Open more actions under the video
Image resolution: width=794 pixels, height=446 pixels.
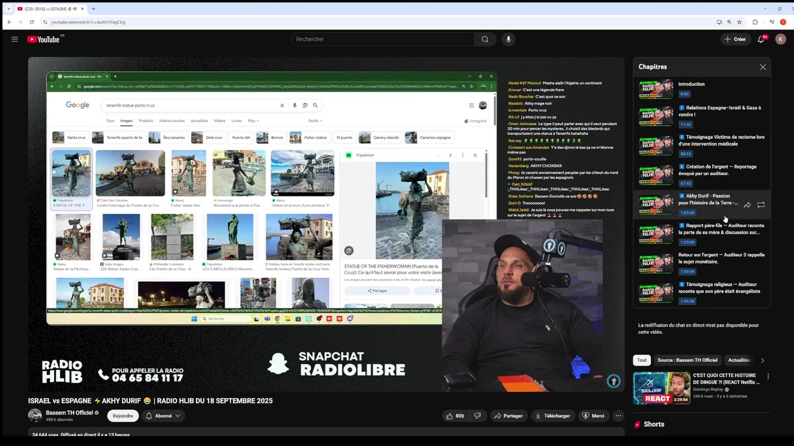[x=618, y=416]
